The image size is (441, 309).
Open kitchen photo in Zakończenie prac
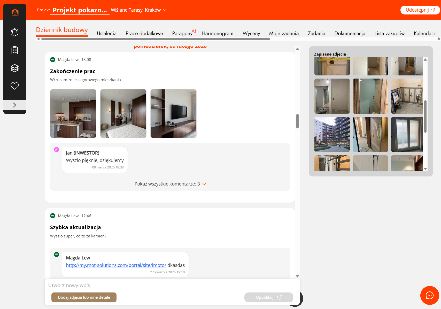pyautogui.click(x=73, y=113)
